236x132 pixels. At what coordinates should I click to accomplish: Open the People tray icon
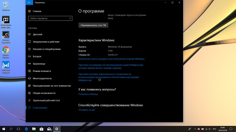pos(189,129)
